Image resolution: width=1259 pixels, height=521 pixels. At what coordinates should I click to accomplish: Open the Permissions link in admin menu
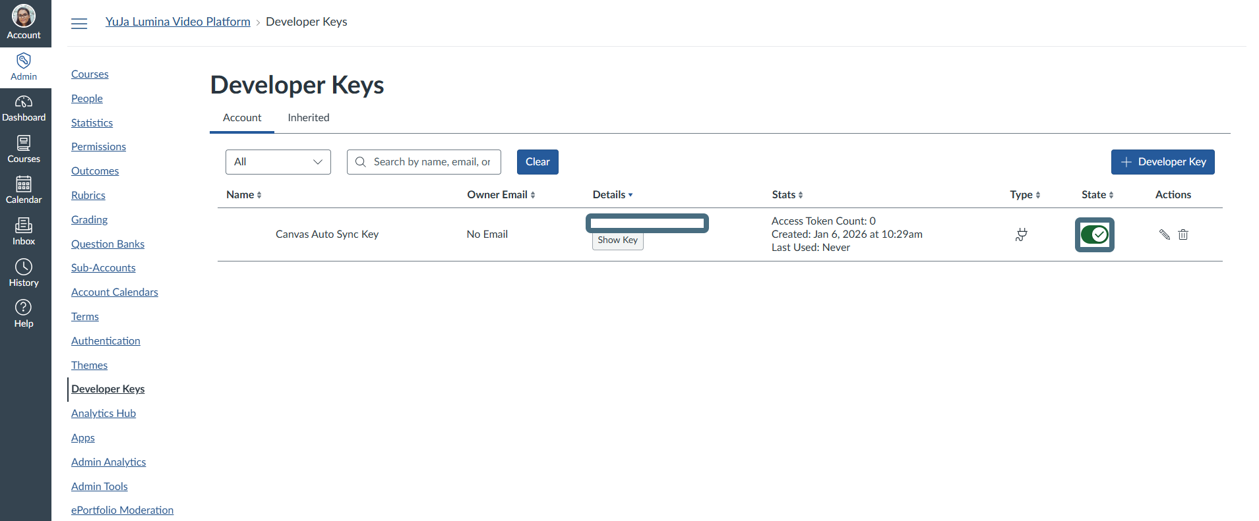(98, 147)
